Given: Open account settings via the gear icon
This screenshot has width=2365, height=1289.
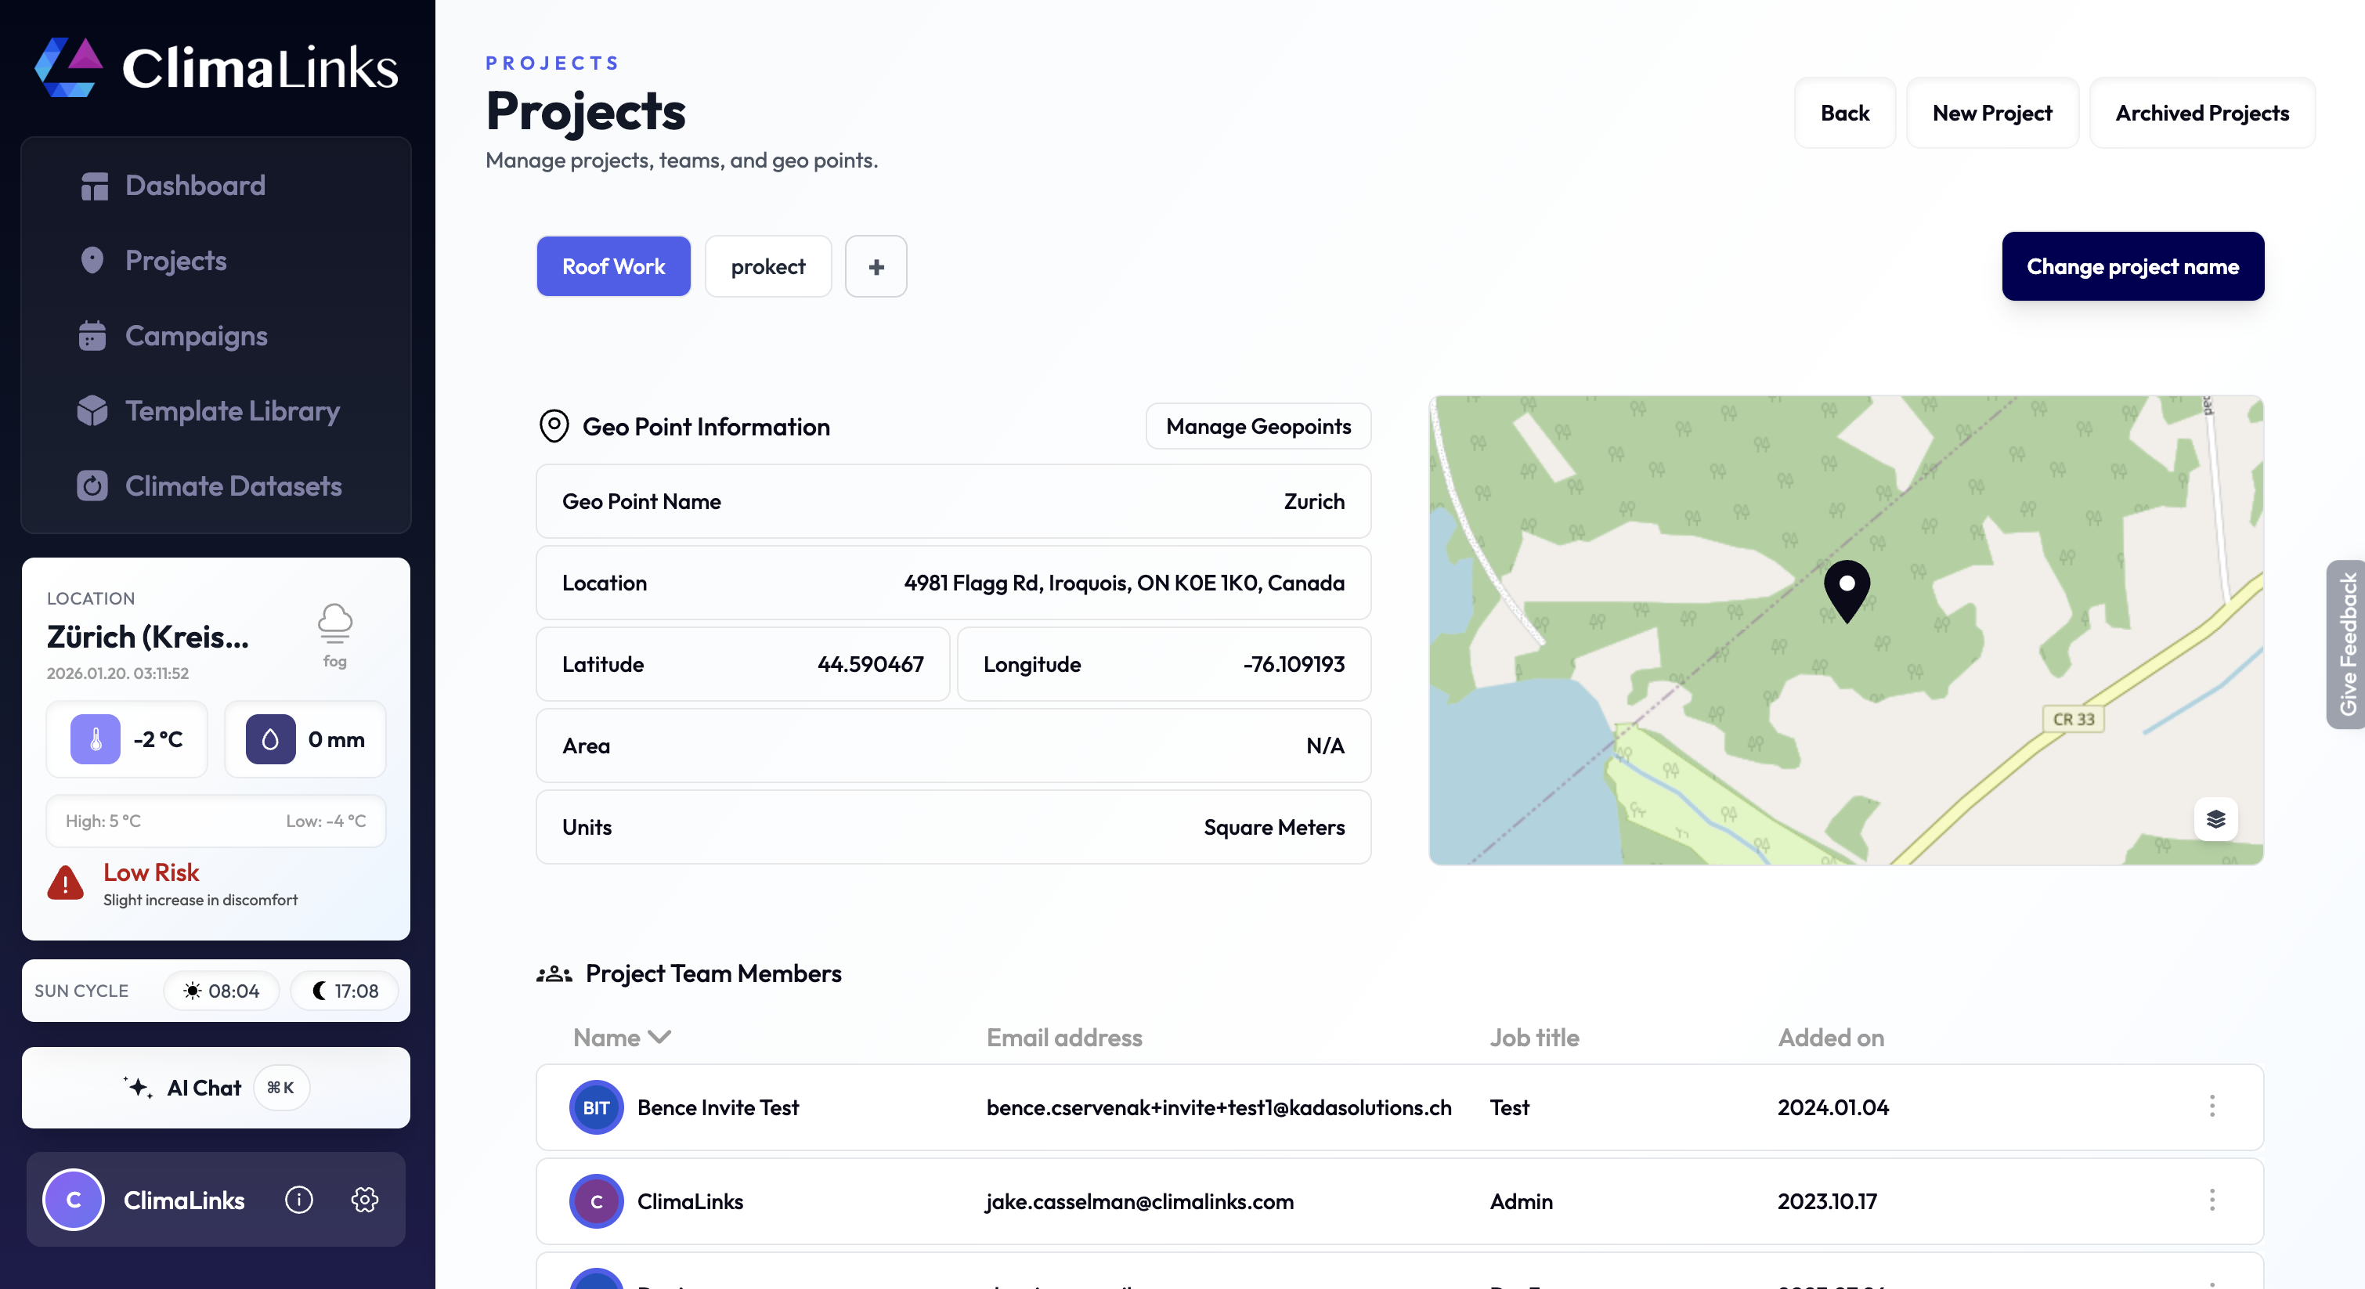Looking at the screenshot, I should pyautogui.click(x=364, y=1200).
